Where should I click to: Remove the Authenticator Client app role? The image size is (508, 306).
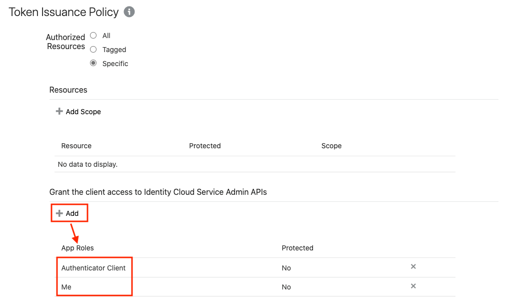(413, 266)
